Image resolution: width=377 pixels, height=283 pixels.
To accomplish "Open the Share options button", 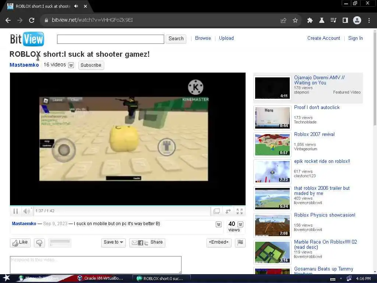I will tap(147, 242).
